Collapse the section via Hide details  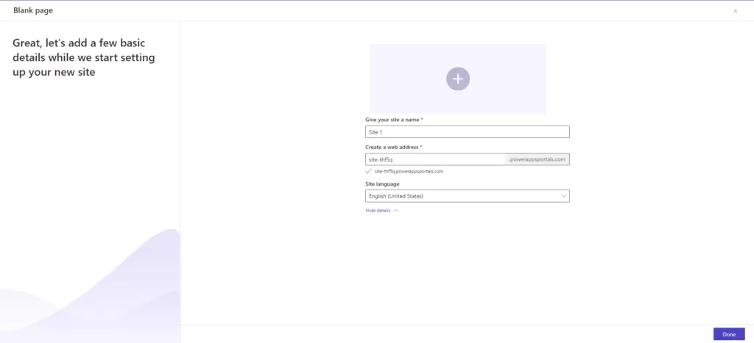(378, 211)
